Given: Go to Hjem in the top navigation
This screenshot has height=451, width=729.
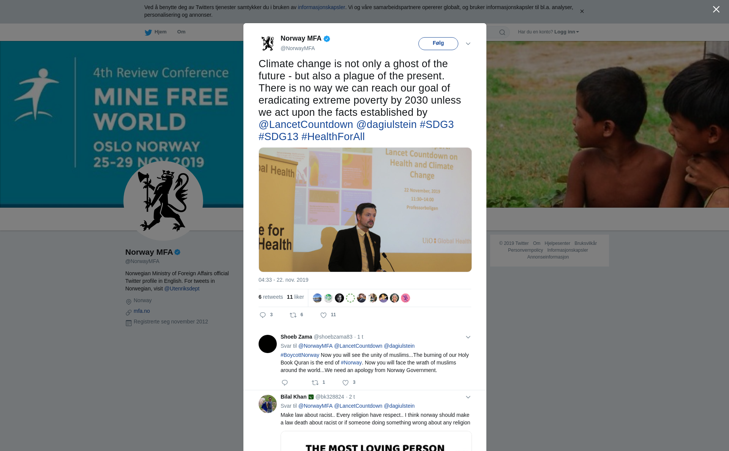Looking at the screenshot, I should (x=156, y=32).
